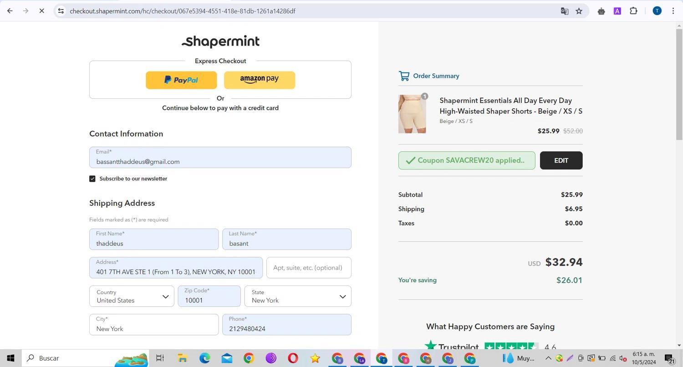This screenshot has width=683, height=367.
Task: Click the total price $32.94
Action: (x=564, y=262)
